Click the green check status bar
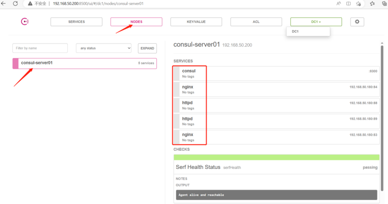The image size is (388, 204). coord(276,157)
